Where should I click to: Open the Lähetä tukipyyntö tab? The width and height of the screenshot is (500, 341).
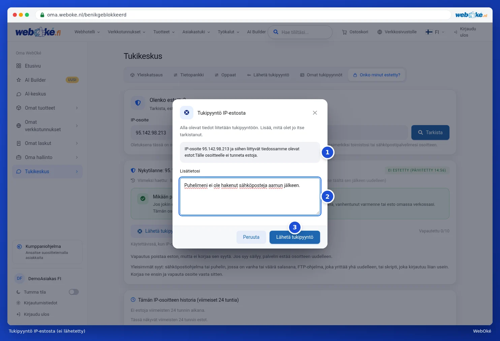(x=268, y=75)
